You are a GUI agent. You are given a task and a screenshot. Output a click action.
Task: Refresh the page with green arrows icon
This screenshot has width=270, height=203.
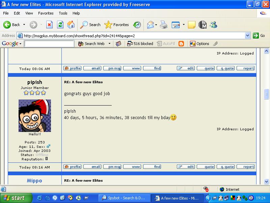tap(60, 25)
